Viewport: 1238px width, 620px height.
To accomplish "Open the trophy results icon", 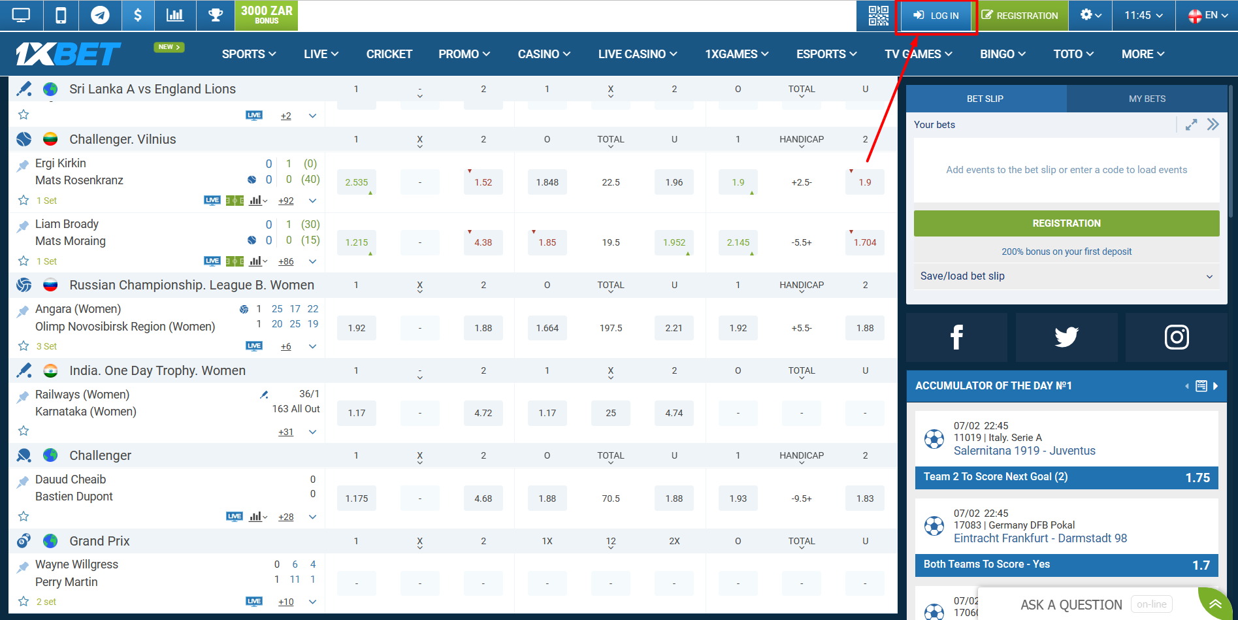I will (x=216, y=15).
